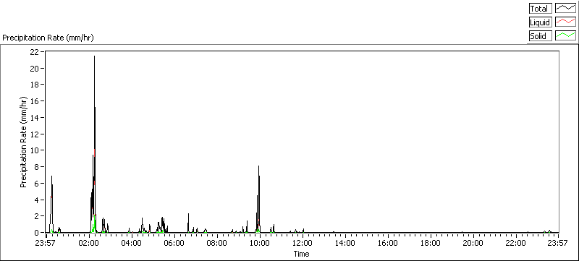Click the 6 y-axis tick value

(x=36, y=183)
